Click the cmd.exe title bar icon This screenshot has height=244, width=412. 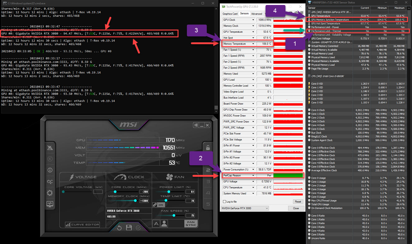4,3
